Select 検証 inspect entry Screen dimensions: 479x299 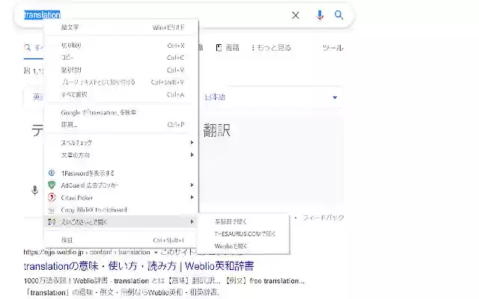(121, 240)
